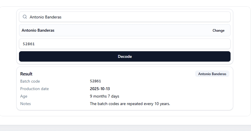Click the Production date label

tap(34, 89)
